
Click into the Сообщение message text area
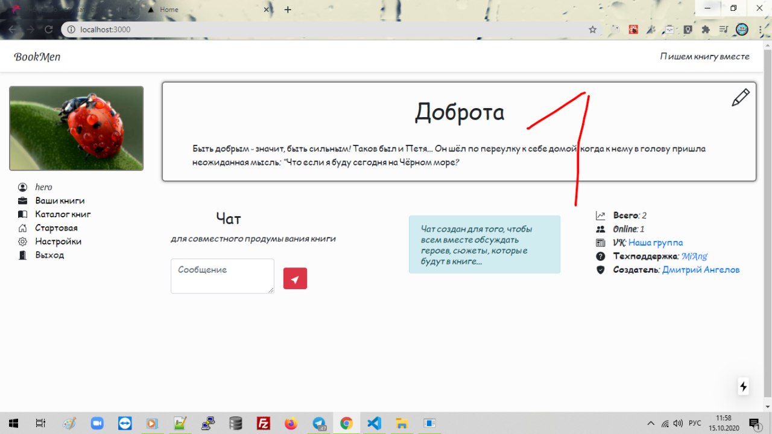(x=223, y=276)
